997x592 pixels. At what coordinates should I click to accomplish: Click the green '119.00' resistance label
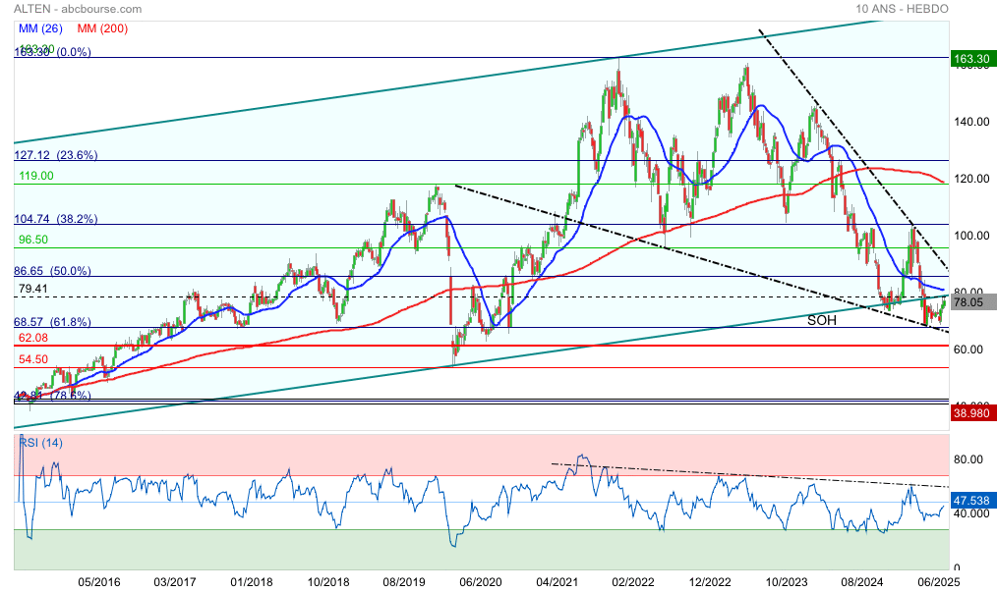click(x=36, y=176)
